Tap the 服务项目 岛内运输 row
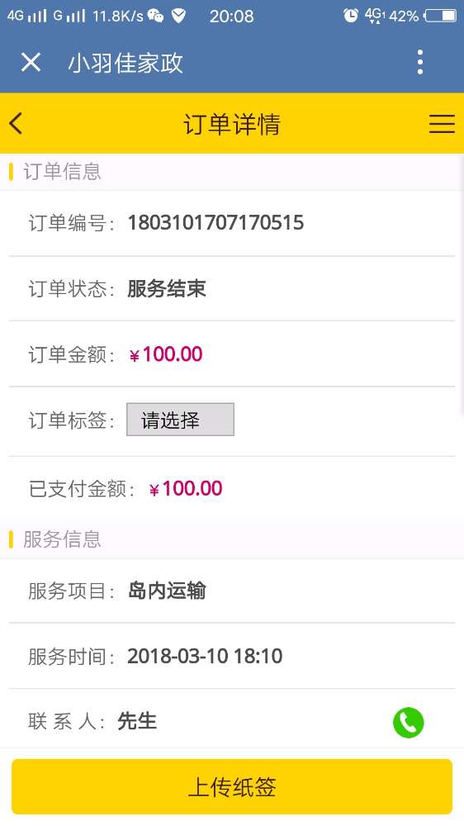This screenshot has width=464, height=826. click(x=232, y=591)
